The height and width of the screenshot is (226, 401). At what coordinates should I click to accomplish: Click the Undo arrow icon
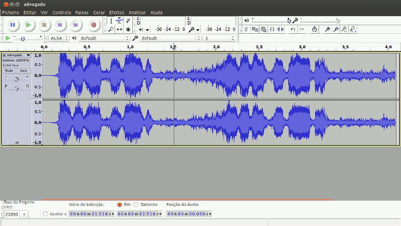tap(293, 29)
